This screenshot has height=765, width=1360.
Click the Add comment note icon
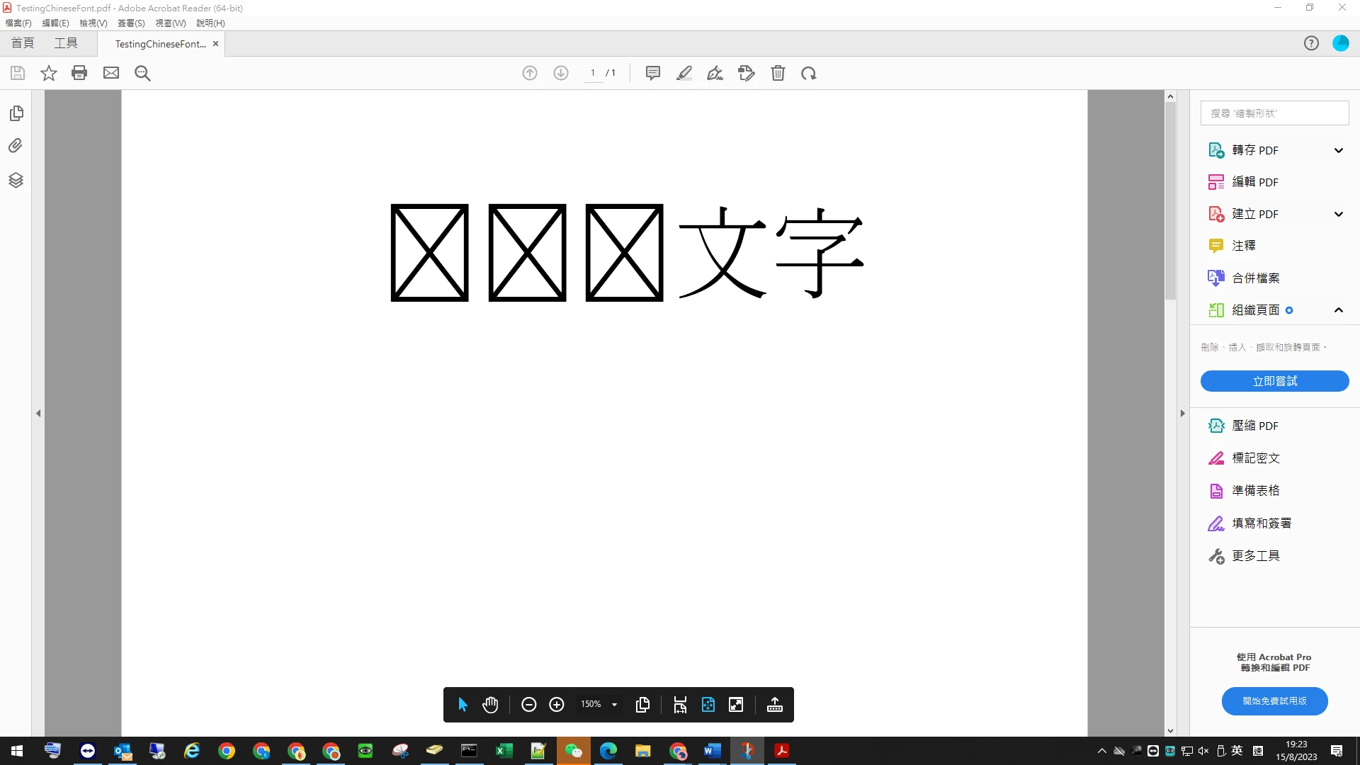[652, 73]
